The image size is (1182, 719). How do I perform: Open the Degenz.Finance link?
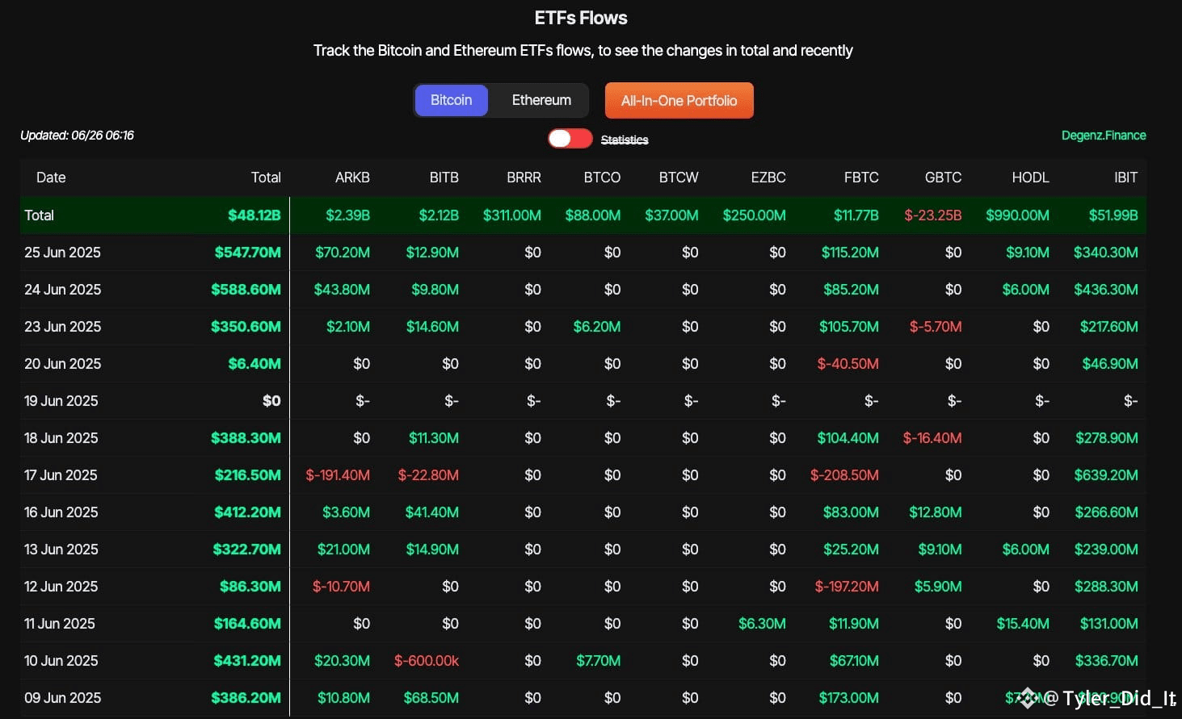(1104, 136)
